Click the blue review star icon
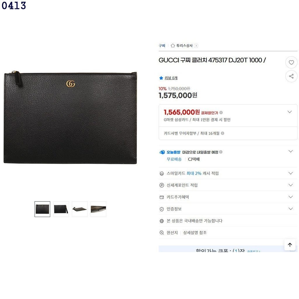This screenshot has height=299, width=299. (161, 78)
